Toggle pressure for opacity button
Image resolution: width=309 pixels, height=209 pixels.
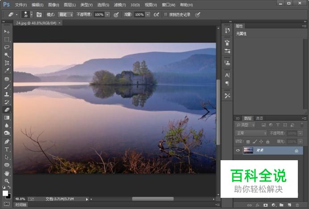[x=116, y=15]
